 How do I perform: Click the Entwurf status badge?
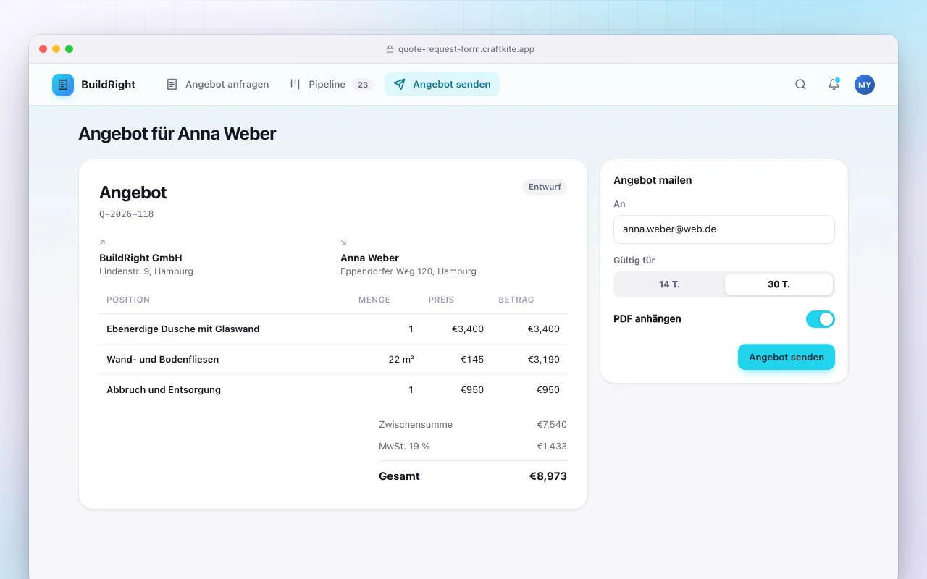point(545,187)
